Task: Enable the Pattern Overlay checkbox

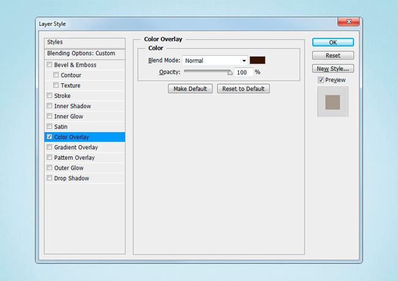Action: point(50,157)
